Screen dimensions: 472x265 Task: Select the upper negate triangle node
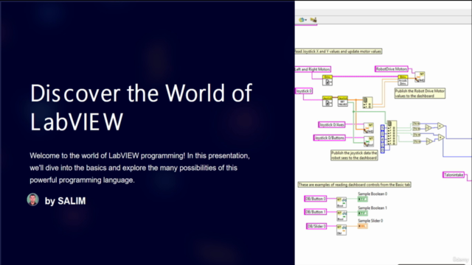(428, 128)
